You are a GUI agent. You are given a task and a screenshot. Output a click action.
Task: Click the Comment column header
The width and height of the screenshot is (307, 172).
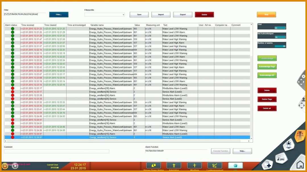point(236,25)
